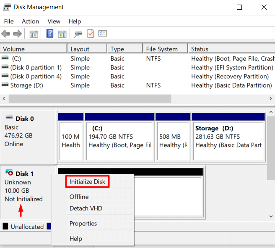Image resolution: width=275 pixels, height=248 pixels.
Task: Click the Properties checkmark page icon
Action: point(90,34)
